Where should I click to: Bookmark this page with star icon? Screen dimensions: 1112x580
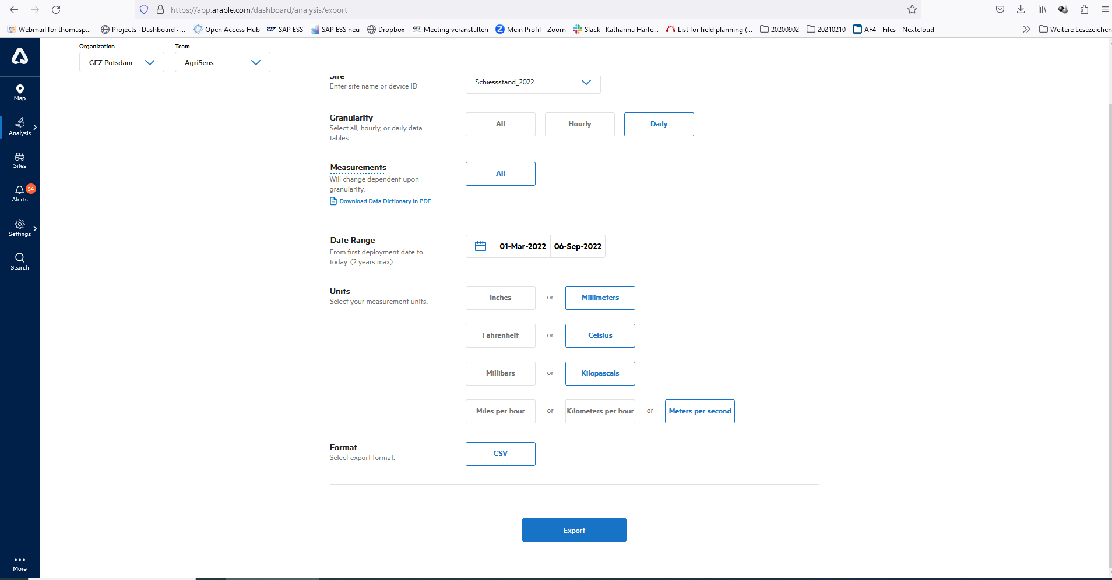tap(912, 10)
